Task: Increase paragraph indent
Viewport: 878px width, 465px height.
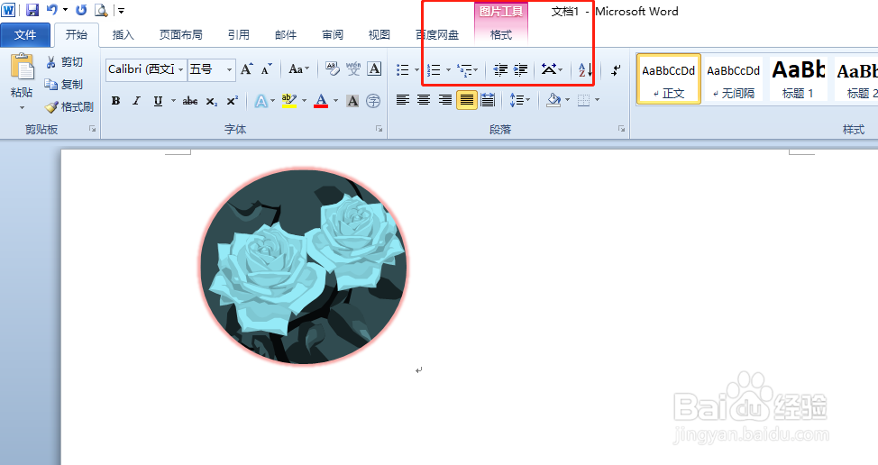Action: [521, 69]
